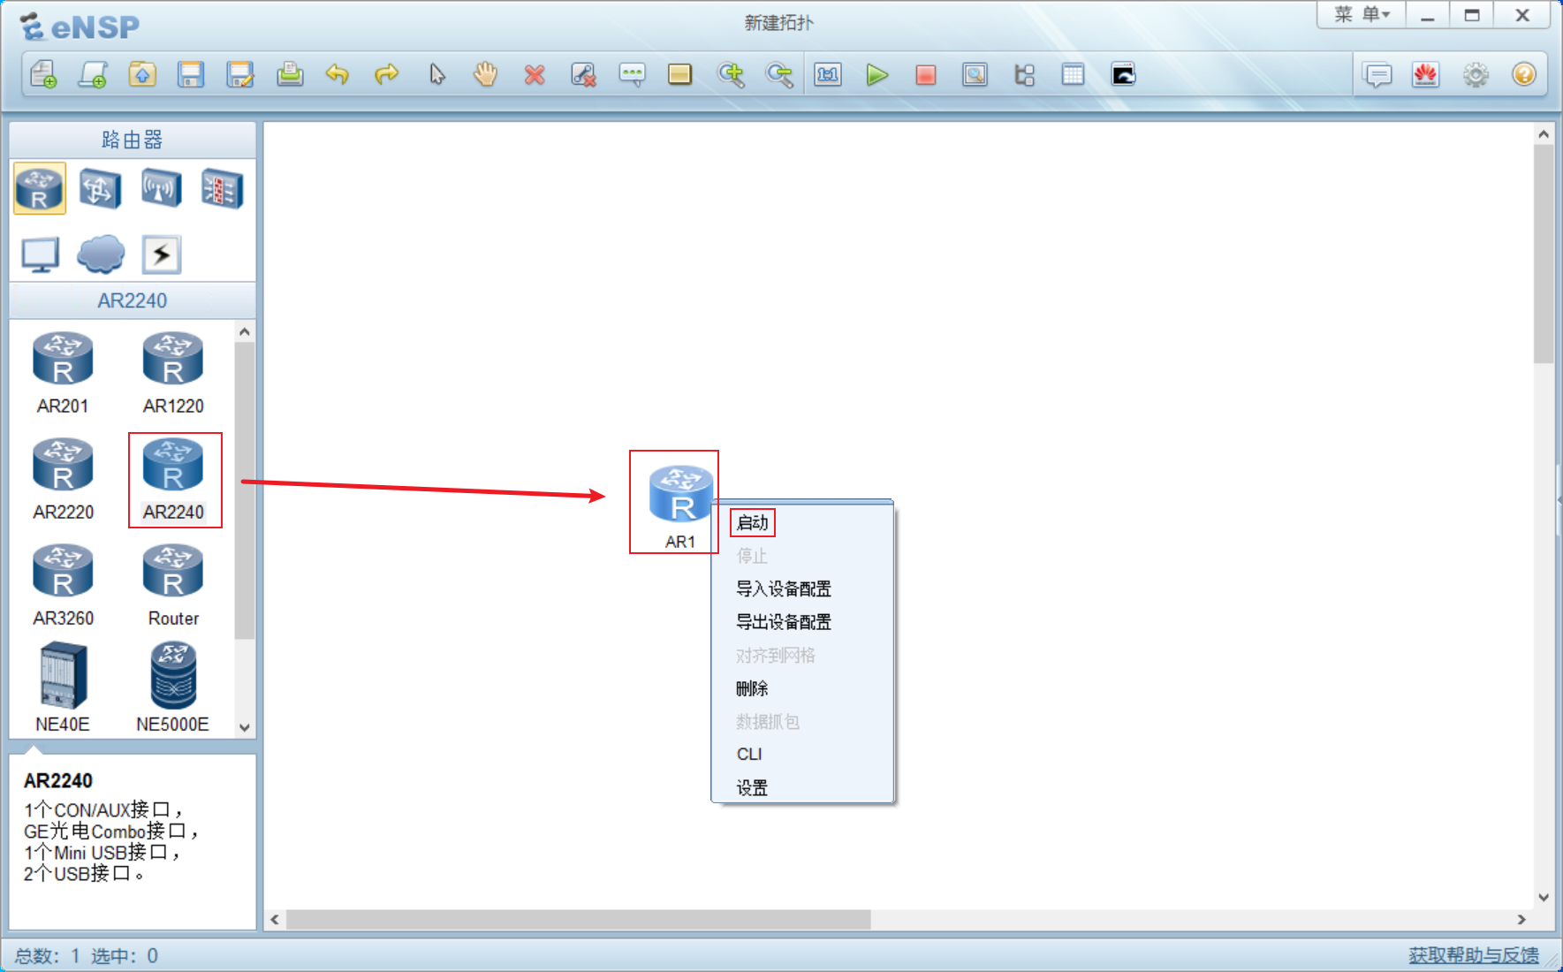Screen dimensions: 1563x972
Task: Choose 启动 from the context menu
Action: pos(753,523)
